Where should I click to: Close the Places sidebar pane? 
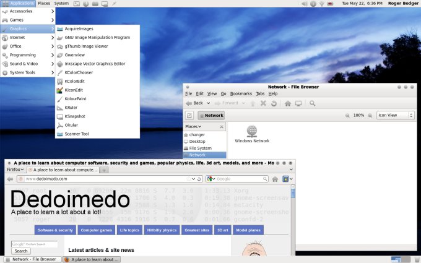[222, 127]
